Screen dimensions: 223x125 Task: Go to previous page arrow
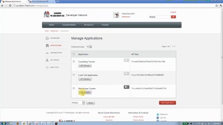(x=173, y=47)
